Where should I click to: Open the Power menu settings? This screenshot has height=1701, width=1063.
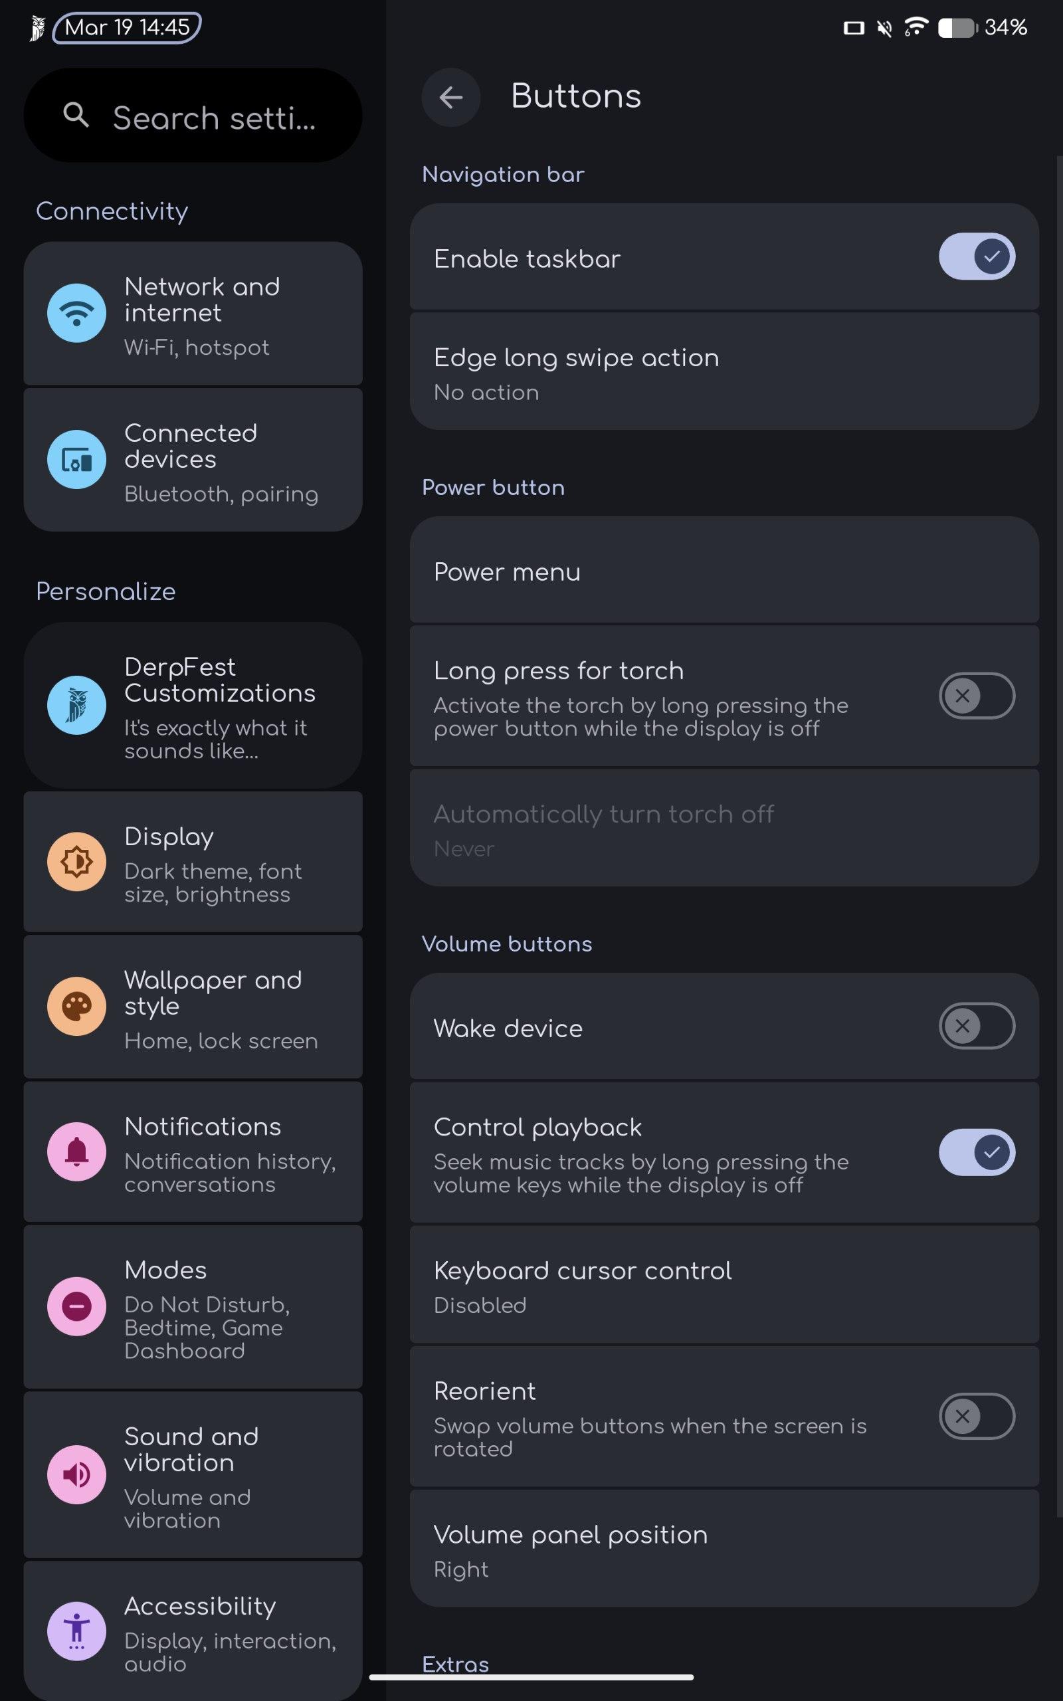724,572
